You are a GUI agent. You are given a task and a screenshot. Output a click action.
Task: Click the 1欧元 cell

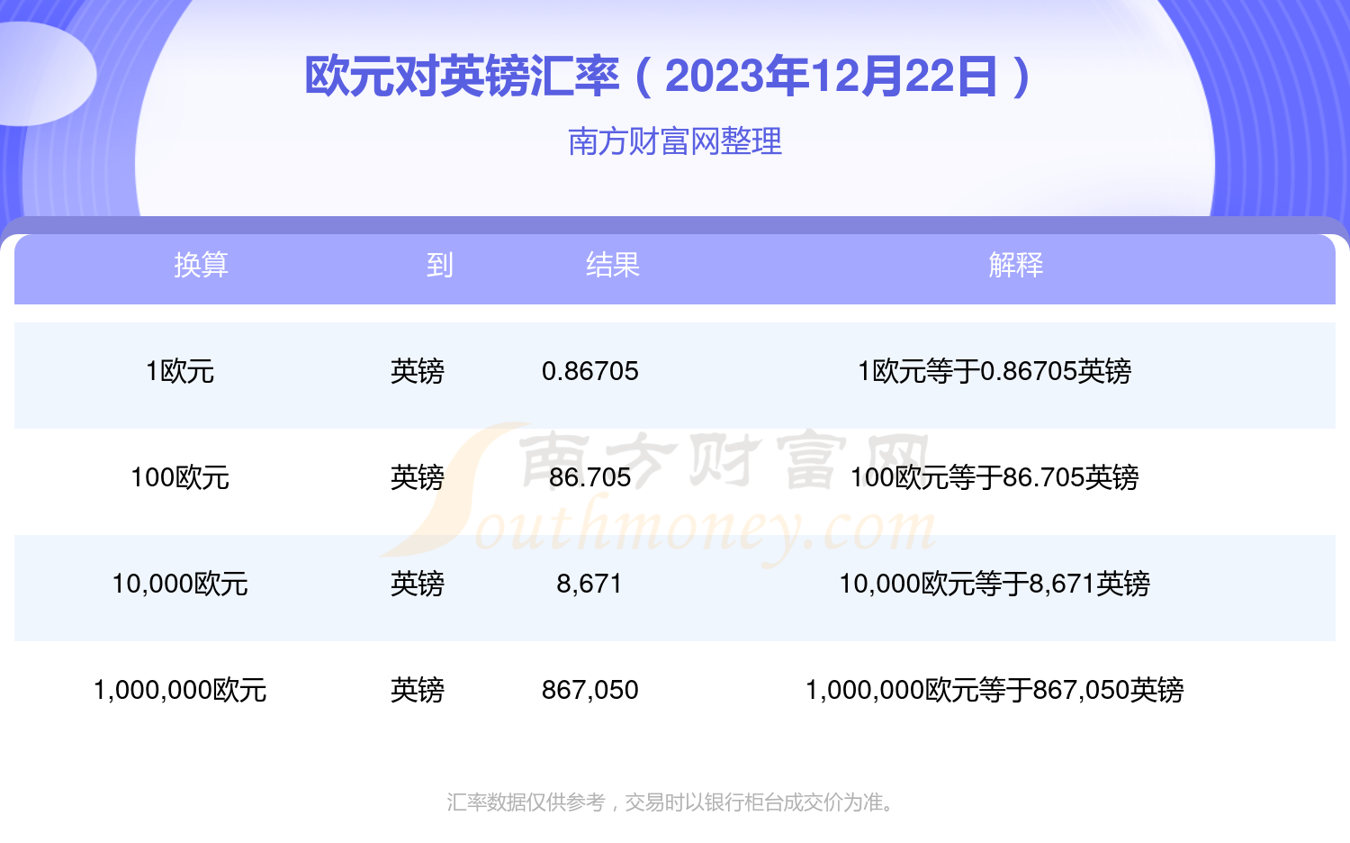(x=180, y=371)
